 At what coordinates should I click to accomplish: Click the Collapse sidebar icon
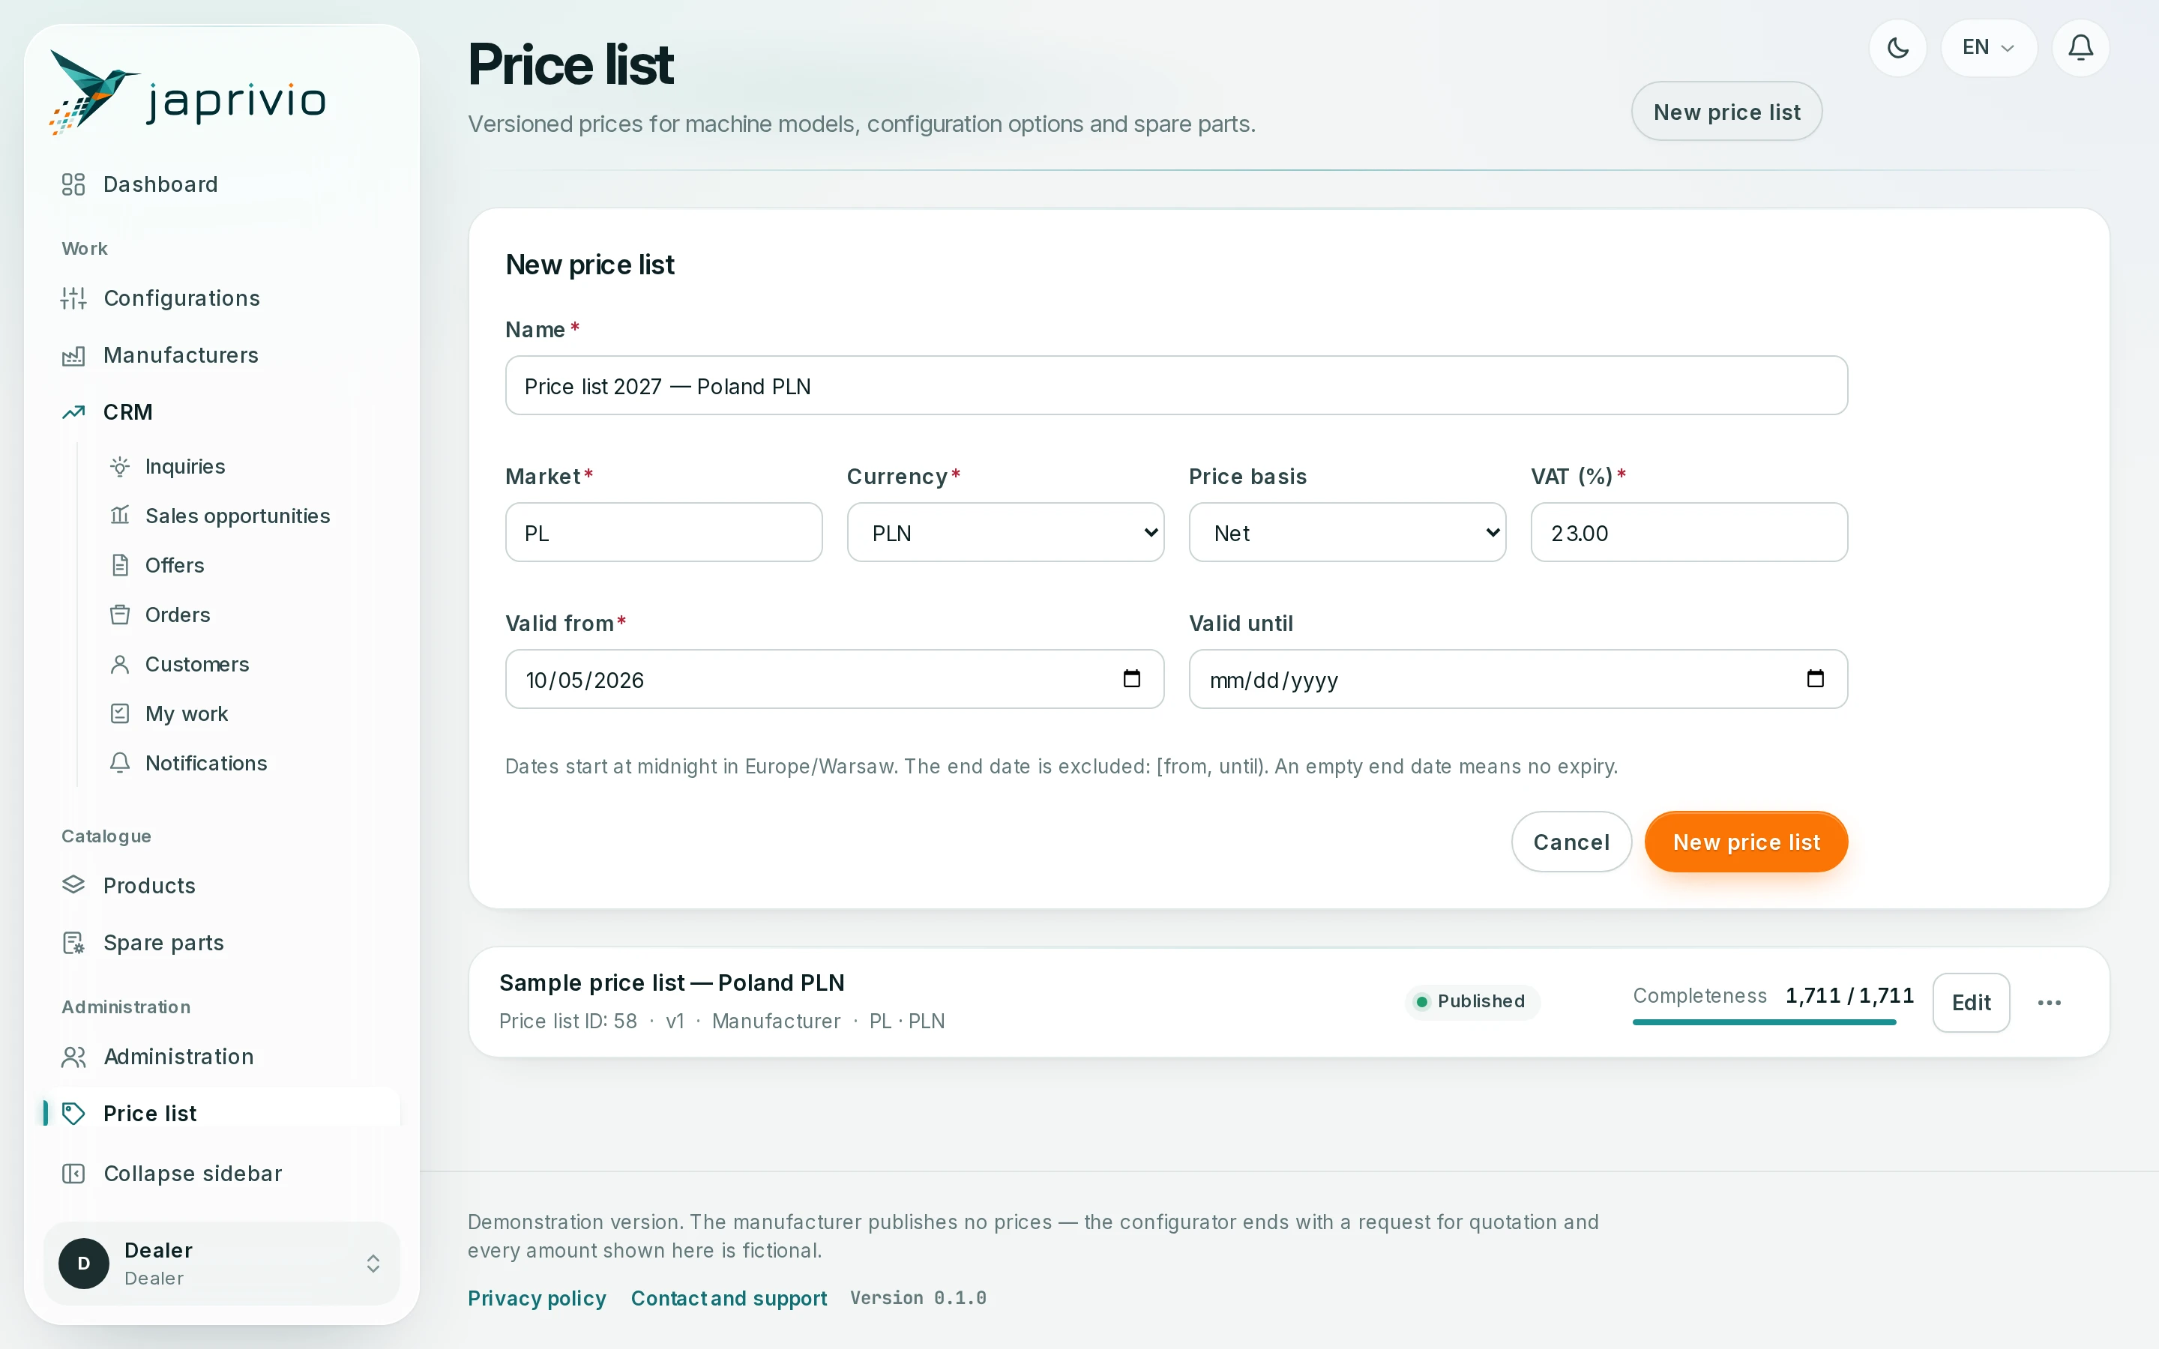[x=73, y=1173]
